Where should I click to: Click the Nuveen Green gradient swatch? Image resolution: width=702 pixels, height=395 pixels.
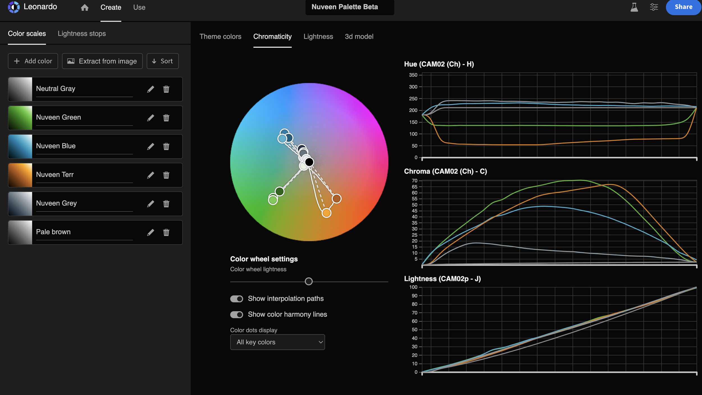20,118
